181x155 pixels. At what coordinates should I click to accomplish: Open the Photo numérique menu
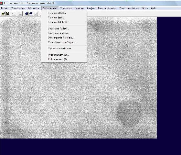coord(129,8)
